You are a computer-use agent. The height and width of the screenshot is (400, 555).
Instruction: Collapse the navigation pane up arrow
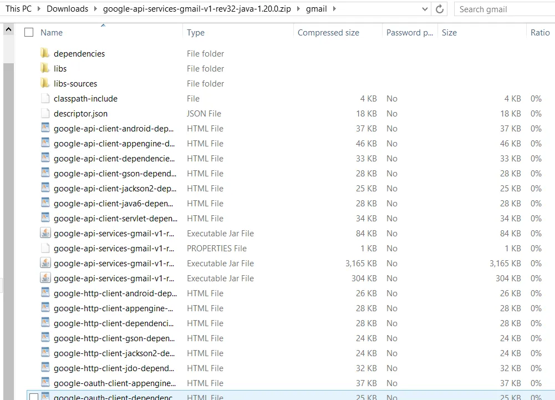pos(8,29)
